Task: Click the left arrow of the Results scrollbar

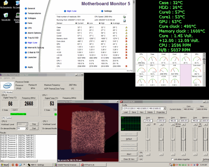Action: 1,161
